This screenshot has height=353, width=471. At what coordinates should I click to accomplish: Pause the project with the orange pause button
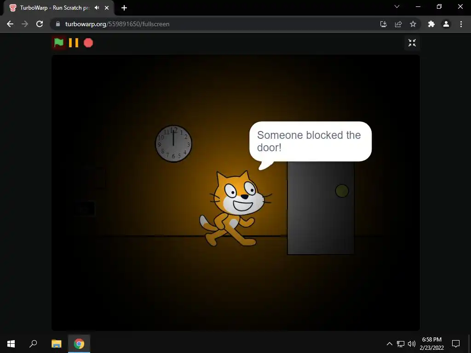[x=73, y=43]
